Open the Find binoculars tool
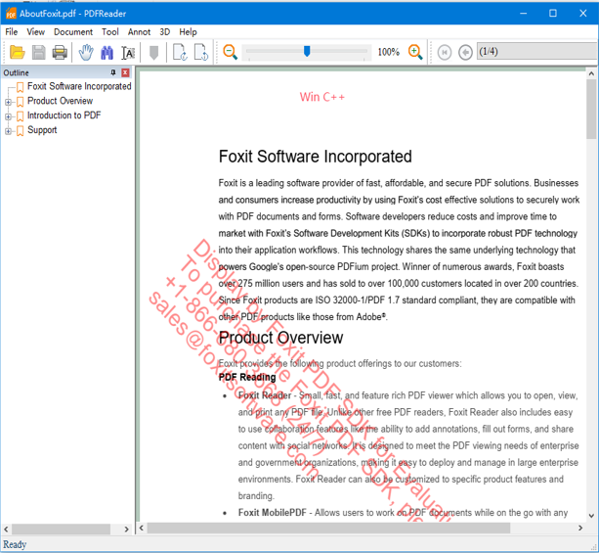The image size is (599, 553). 107,53
